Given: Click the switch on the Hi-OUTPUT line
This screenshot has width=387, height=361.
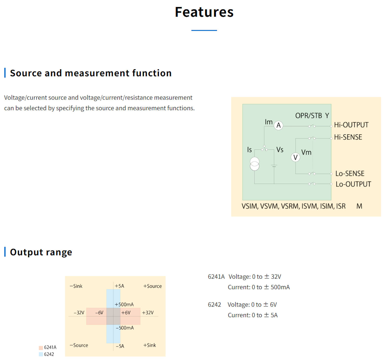Looking at the screenshot, I should [312, 126].
